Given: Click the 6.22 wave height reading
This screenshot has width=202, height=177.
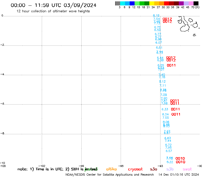Looking at the screenshot, I should [170, 162].
